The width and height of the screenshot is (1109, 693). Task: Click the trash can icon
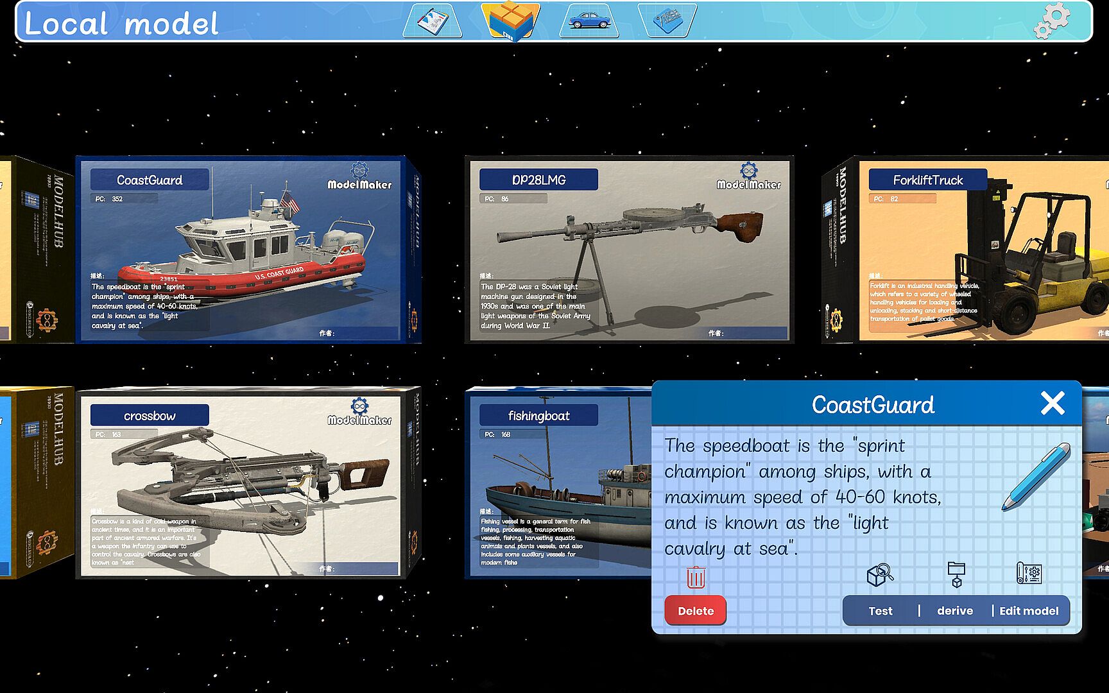point(696,577)
